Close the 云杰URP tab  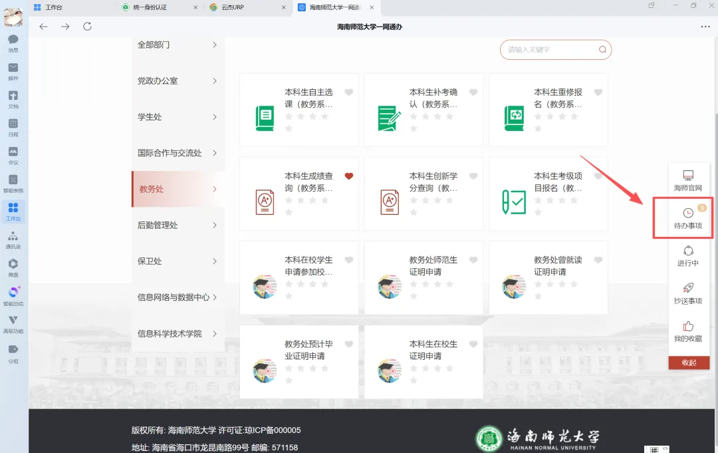click(x=283, y=7)
